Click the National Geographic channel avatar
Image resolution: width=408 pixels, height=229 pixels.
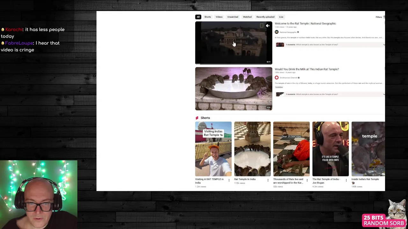click(x=277, y=32)
